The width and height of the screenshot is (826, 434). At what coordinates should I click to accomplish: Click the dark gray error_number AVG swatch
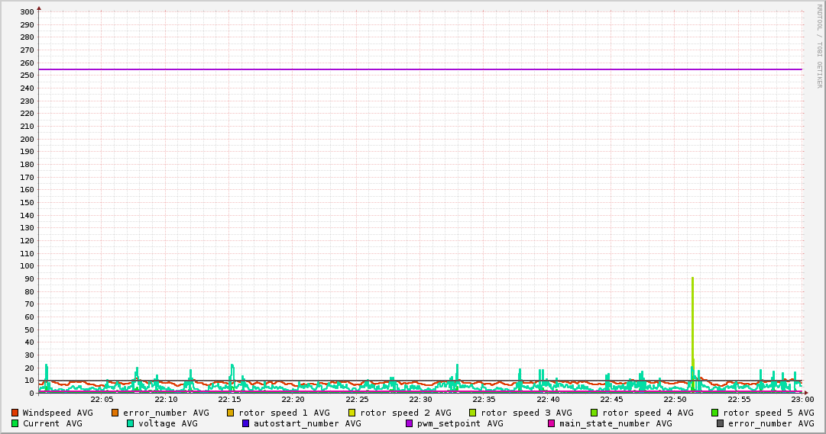point(721,423)
